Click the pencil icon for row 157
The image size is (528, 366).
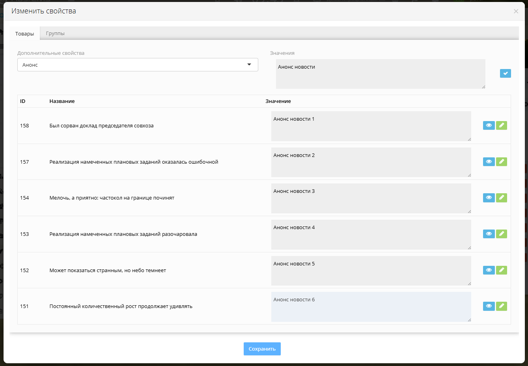click(501, 162)
